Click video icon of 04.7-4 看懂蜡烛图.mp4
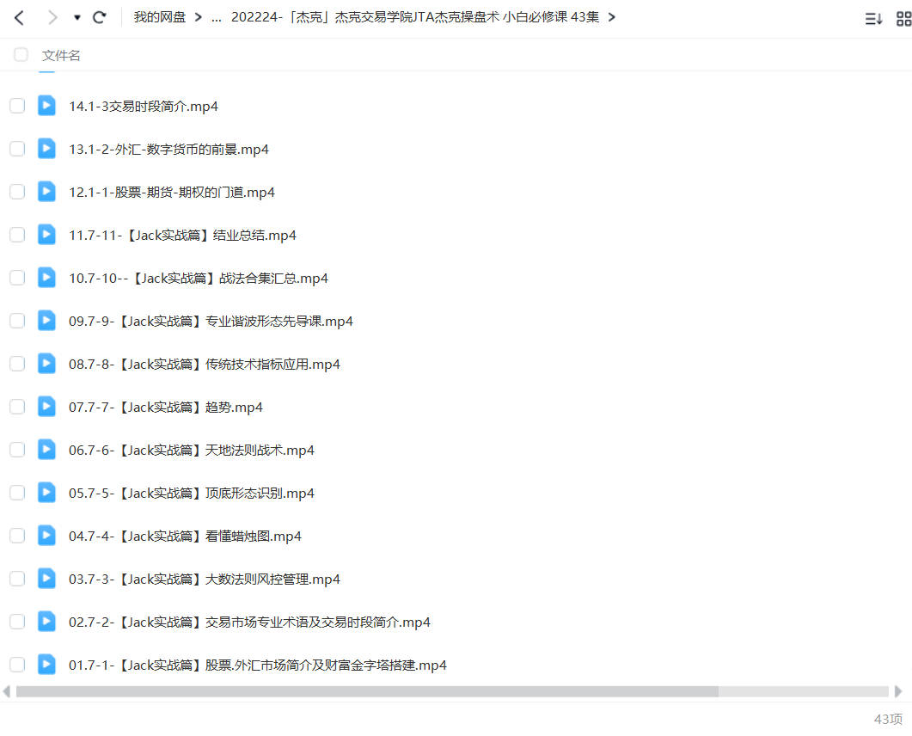912x736 pixels. pos(46,536)
